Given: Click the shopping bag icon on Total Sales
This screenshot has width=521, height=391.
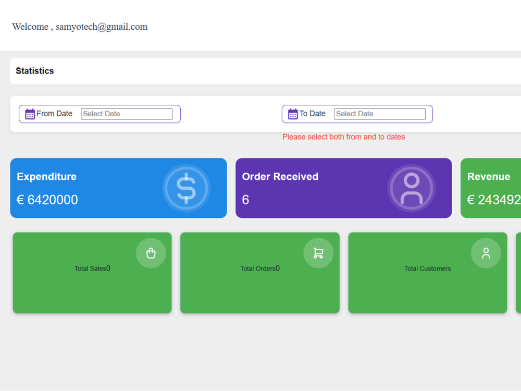Looking at the screenshot, I should [151, 253].
